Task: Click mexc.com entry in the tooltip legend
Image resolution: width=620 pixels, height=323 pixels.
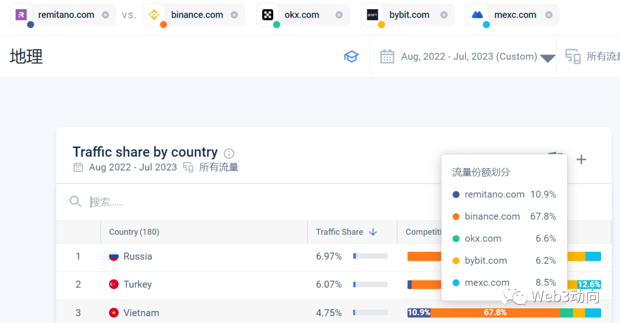Action: [x=504, y=283]
